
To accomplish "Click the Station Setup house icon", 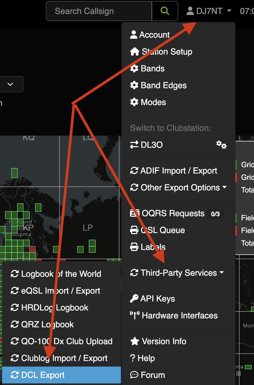I will point(135,51).
